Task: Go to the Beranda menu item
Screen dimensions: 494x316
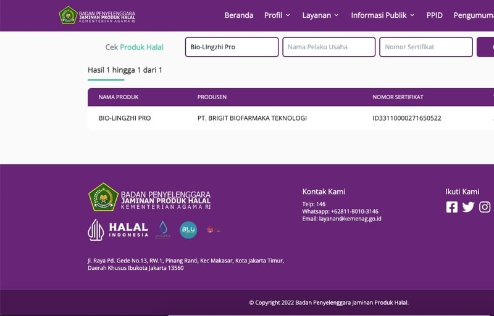Action: tap(238, 15)
